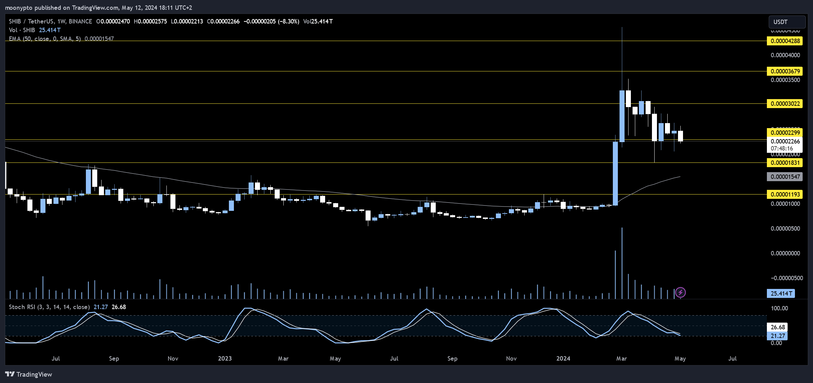Click the 0.00001000 price scale tick
Viewport: 813px width, 383px height.
click(785, 204)
